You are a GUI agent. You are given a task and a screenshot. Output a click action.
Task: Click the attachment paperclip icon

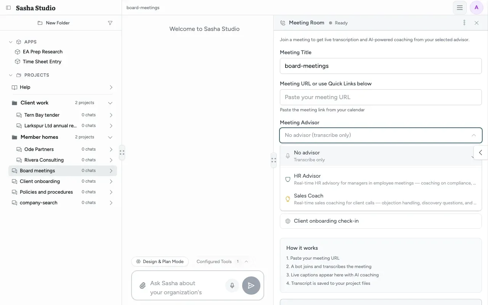142,286
